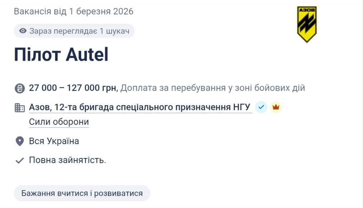Click the checkmark icon beside employment type
Viewport: 363px width, 208px height.
tap(19, 160)
